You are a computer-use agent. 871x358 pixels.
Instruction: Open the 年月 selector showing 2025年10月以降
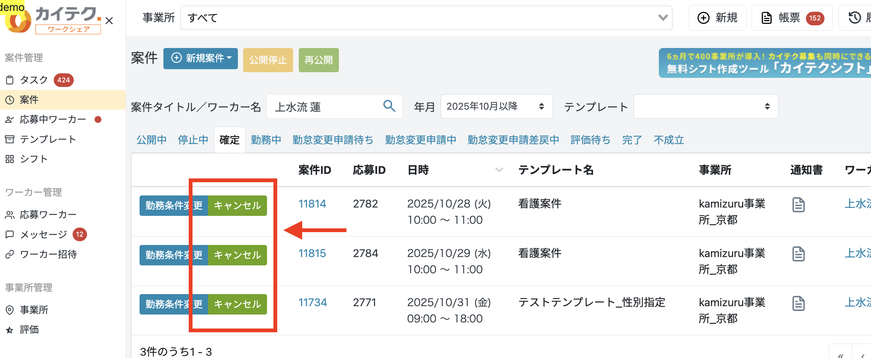tap(496, 106)
